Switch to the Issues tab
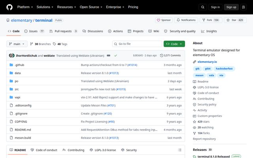 [x=34, y=31]
